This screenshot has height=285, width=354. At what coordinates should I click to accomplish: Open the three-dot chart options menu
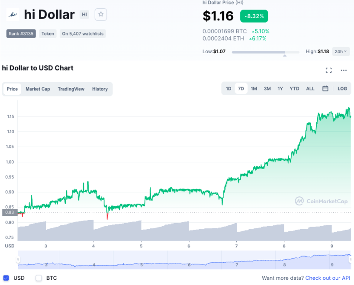coord(344,70)
